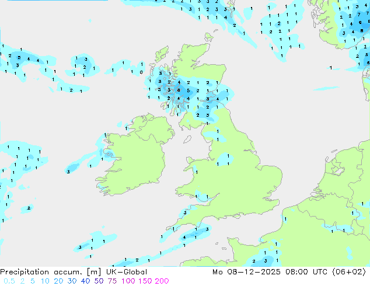This screenshot has width=370, height=286.
Task: Click the 2 value in the color legend
Action: (22, 281)
